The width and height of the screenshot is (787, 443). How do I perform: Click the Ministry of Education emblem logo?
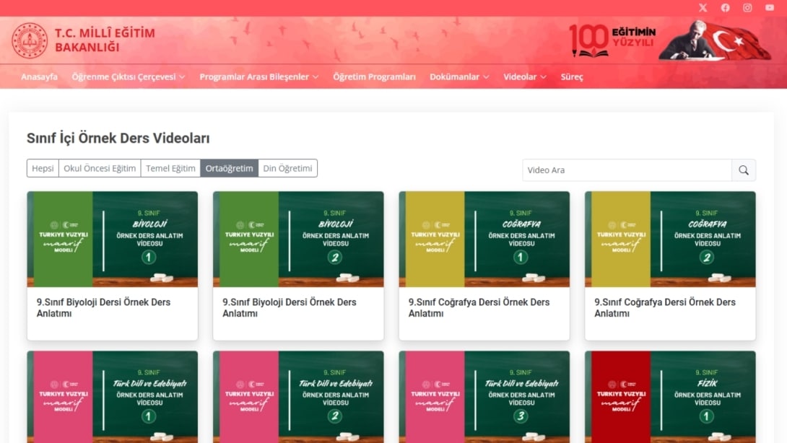point(30,40)
